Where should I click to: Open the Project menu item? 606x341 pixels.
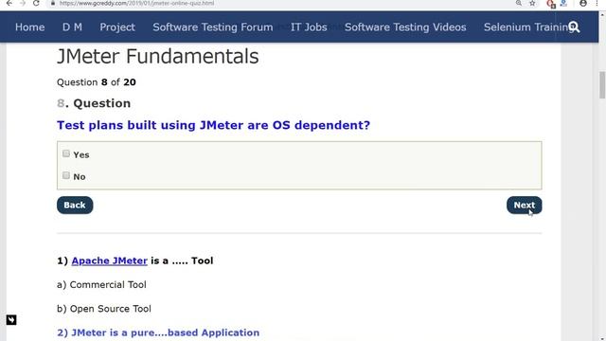pyautogui.click(x=117, y=27)
